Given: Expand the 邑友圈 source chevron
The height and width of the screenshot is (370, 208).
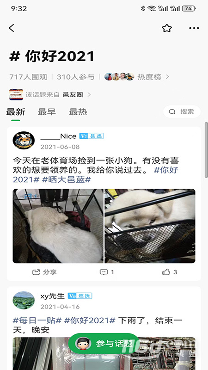Looking at the screenshot, I should 89,95.
